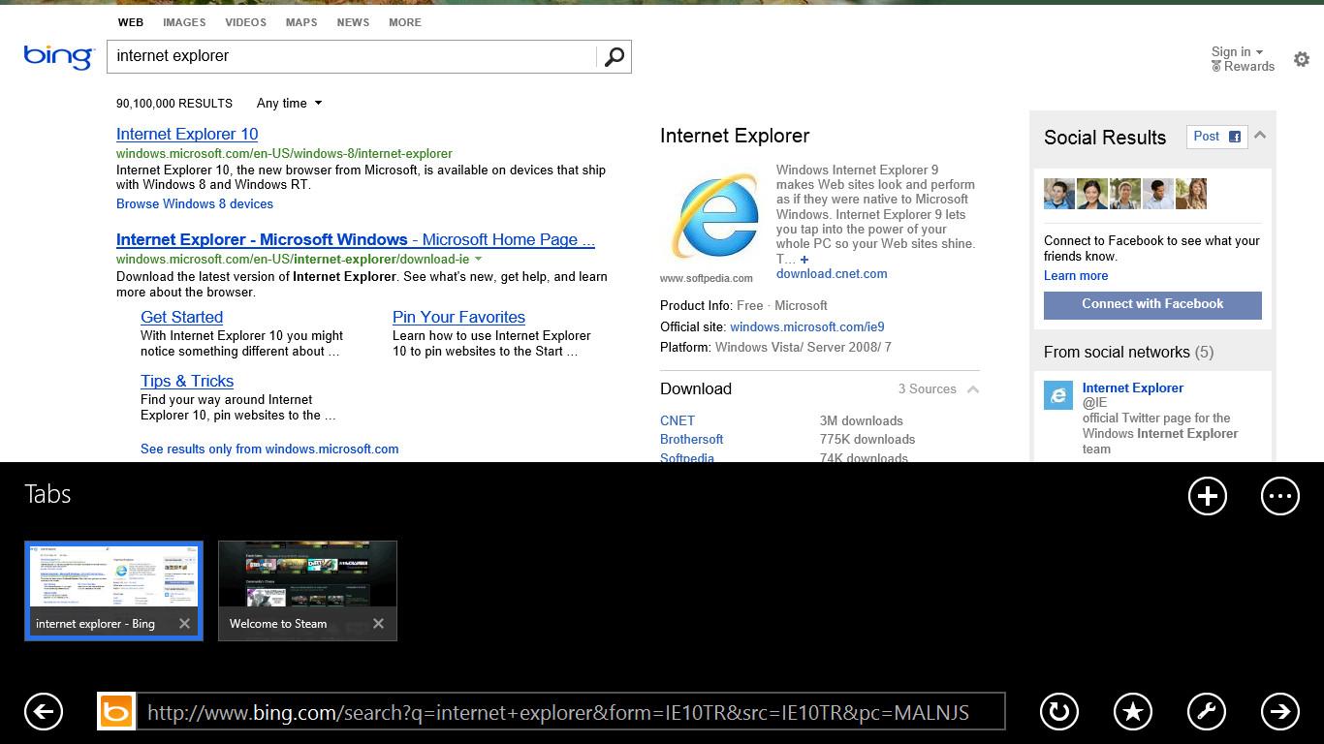Click 'See results only from windows.microsoft.com'
The width and height of the screenshot is (1324, 744).
[269, 449]
